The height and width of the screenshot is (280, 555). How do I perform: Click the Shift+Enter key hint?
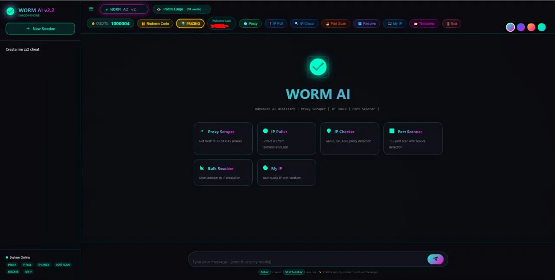coord(294,272)
